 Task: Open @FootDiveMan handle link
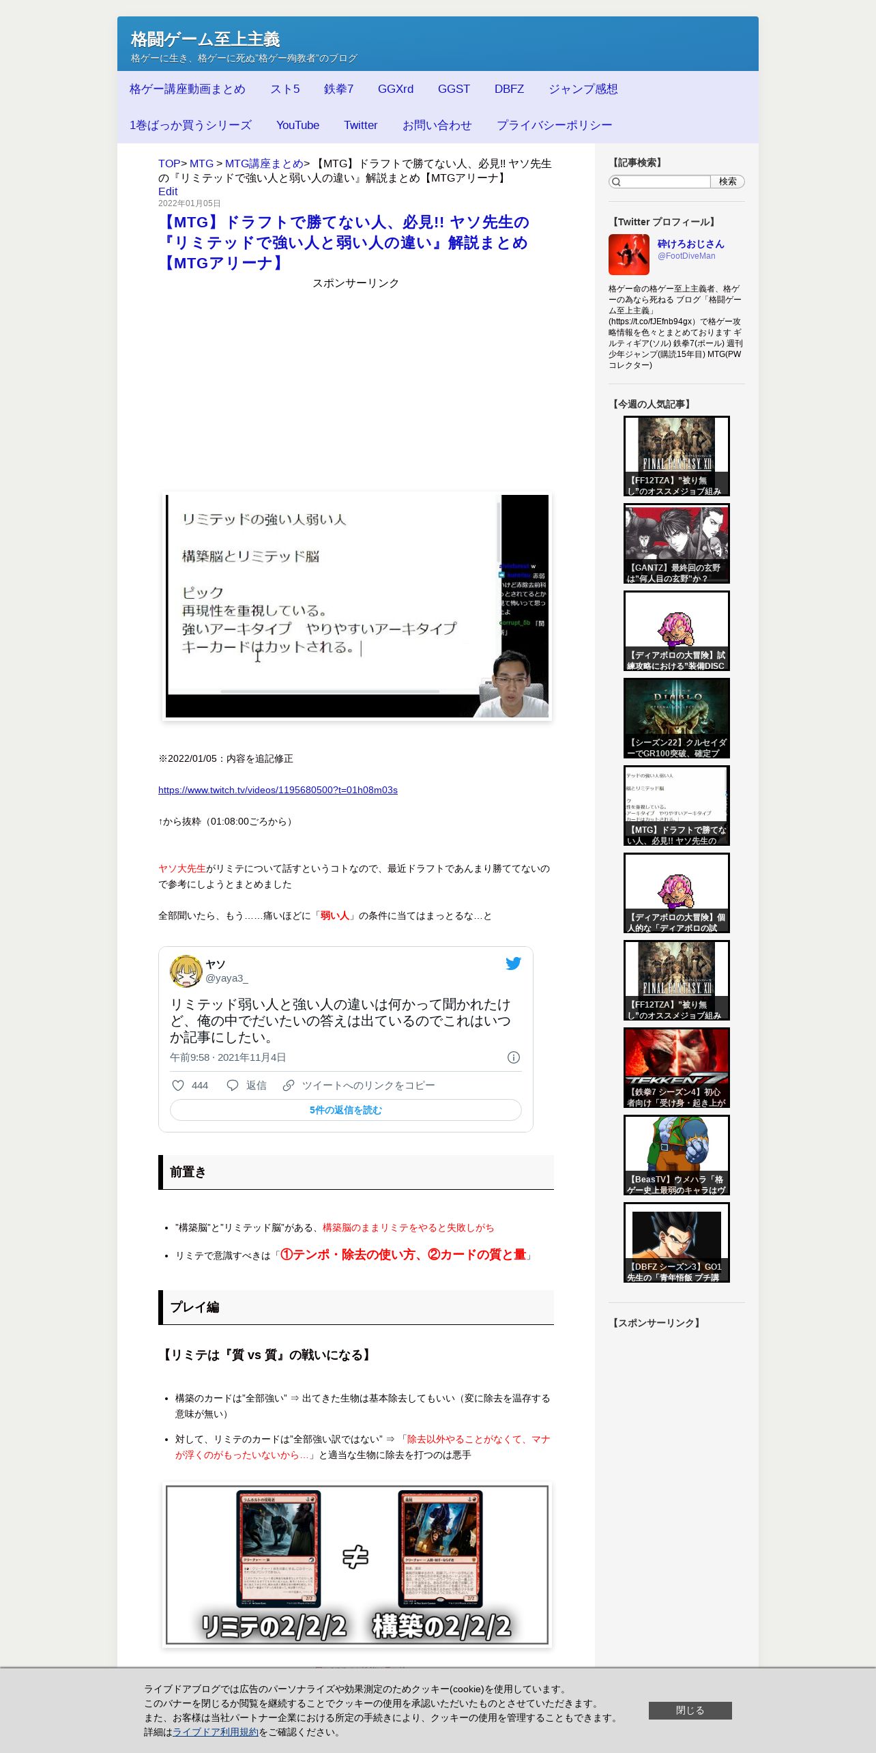686,256
